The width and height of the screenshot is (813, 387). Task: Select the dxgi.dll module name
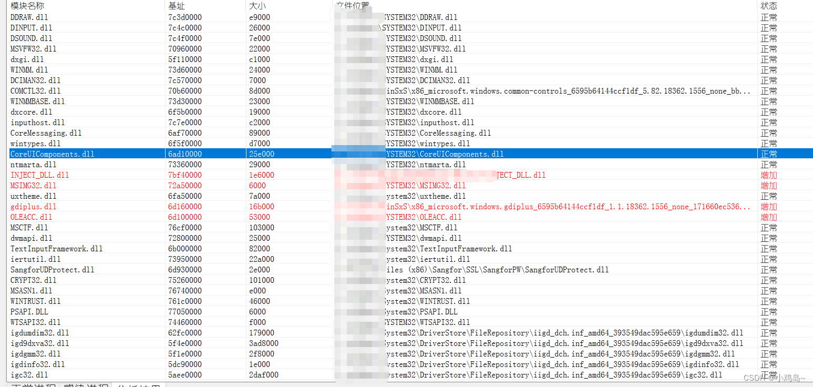pyautogui.click(x=27, y=59)
